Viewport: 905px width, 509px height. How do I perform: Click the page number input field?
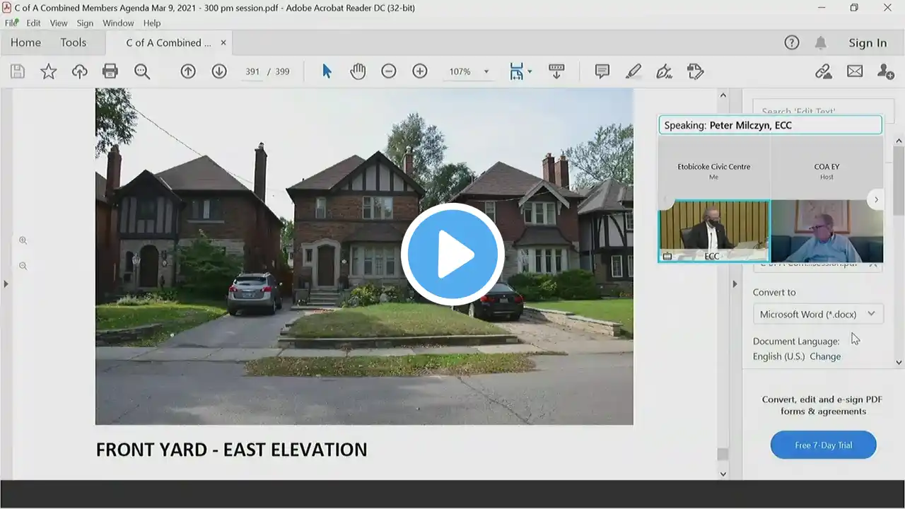click(x=252, y=72)
